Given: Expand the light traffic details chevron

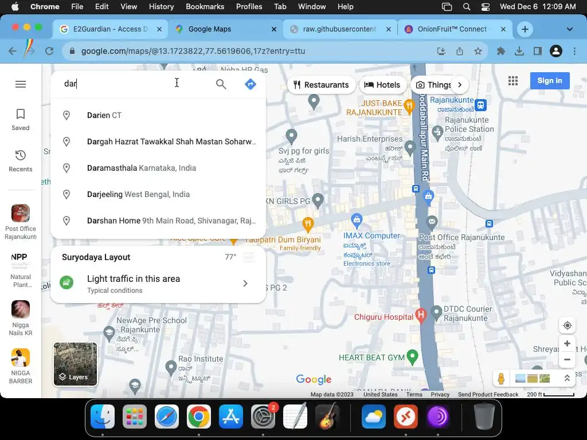Looking at the screenshot, I should (x=245, y=284).
